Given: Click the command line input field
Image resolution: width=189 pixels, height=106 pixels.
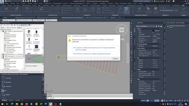Looking at the screenshot, I should click(x=90, y=98).
